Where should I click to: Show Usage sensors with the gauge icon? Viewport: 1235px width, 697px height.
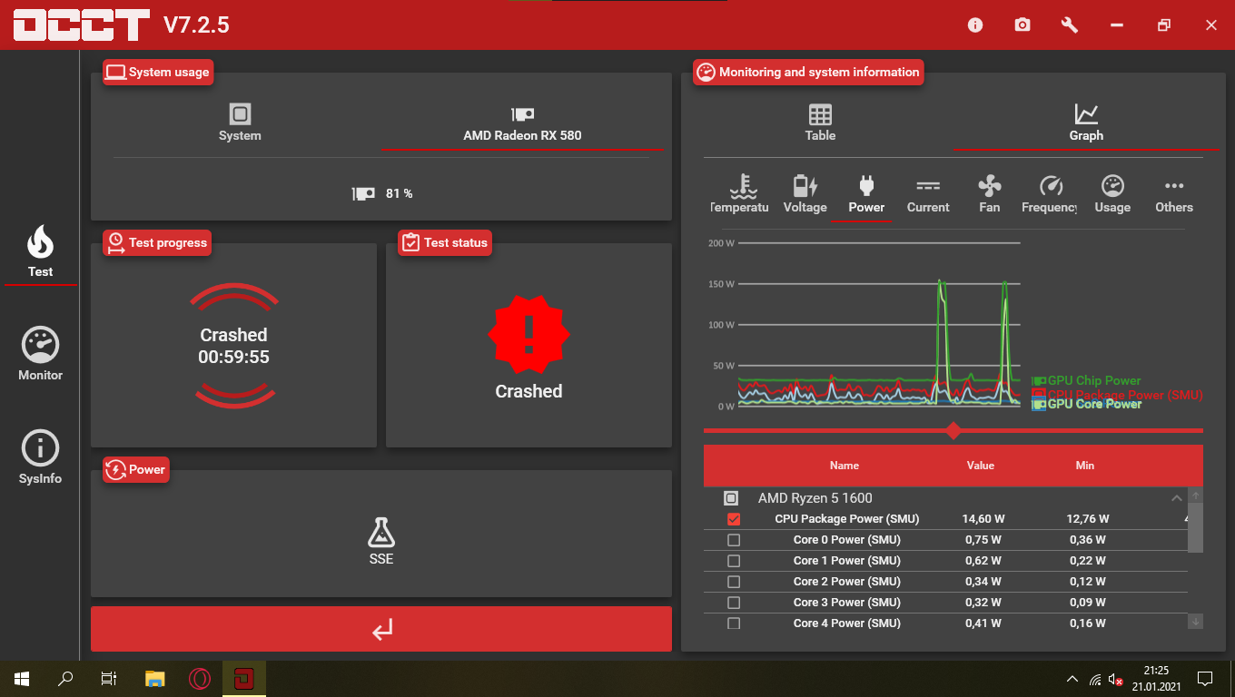(x=1112, y=186)
